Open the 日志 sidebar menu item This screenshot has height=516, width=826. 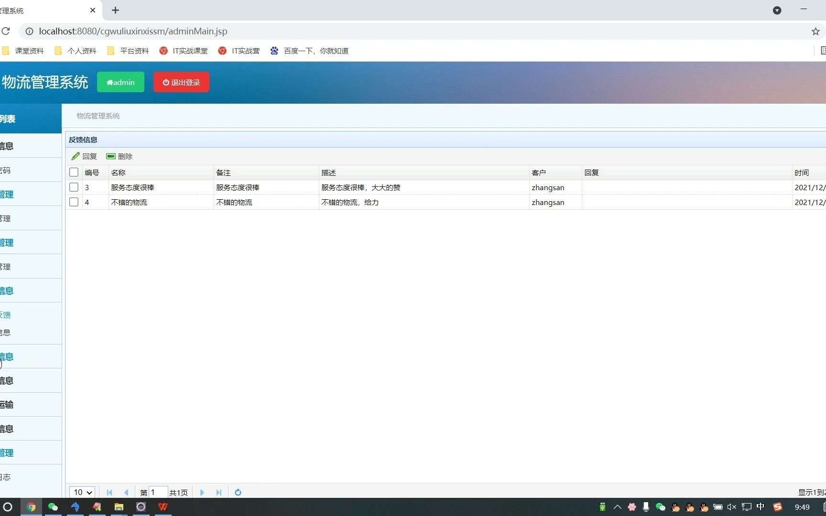coord(5,477)
